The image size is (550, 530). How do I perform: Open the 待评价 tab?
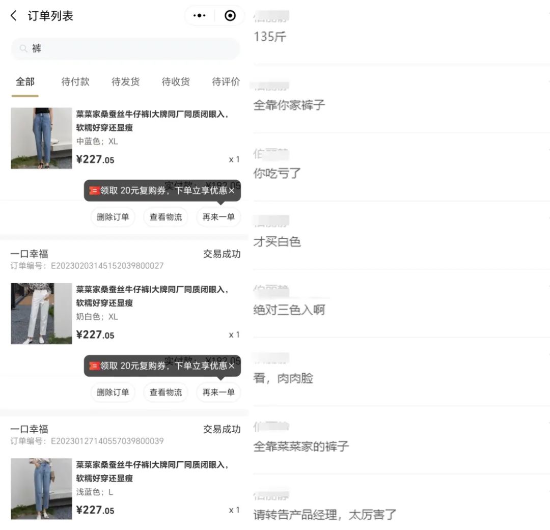click(x=226, y=81)
